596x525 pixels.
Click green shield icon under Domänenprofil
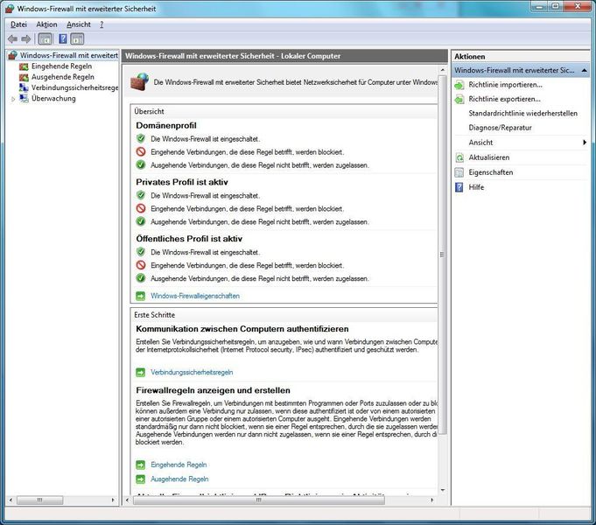tap(141, 138)
